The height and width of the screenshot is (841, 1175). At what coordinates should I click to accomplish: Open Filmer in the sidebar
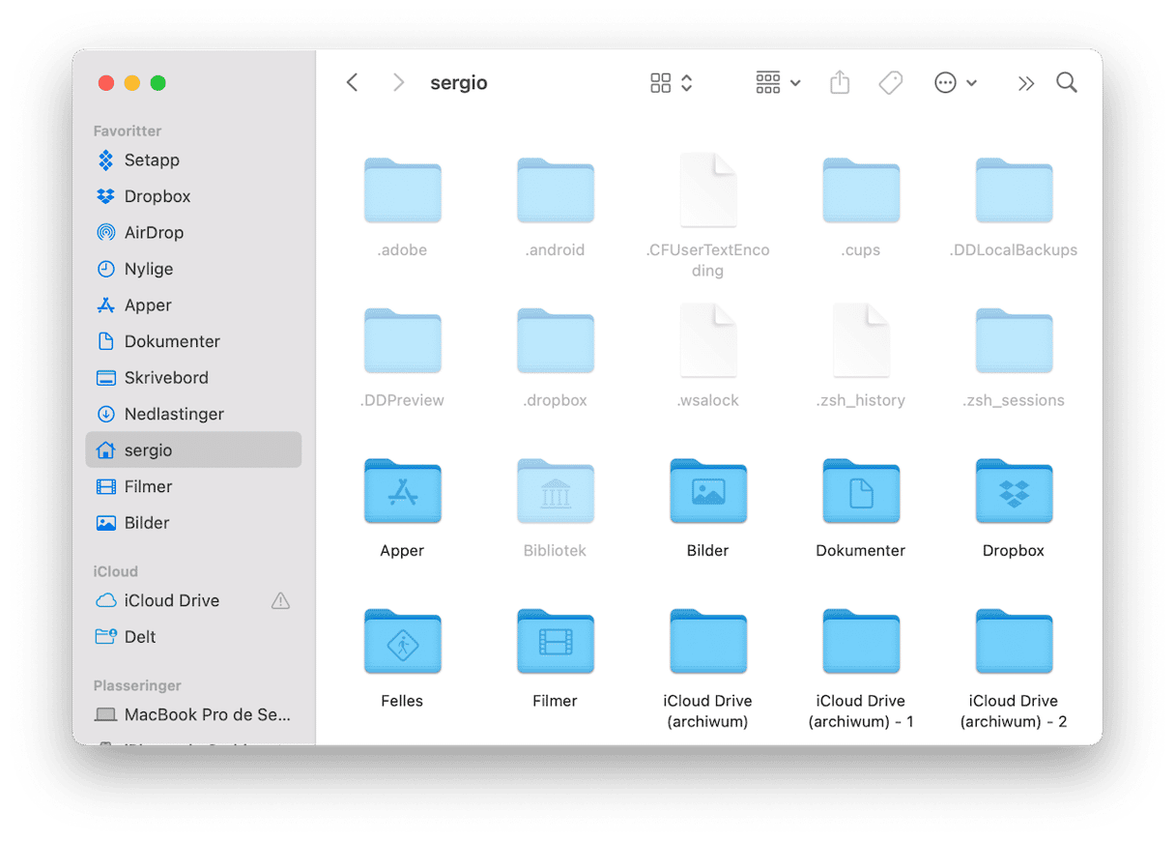point(193,486)
